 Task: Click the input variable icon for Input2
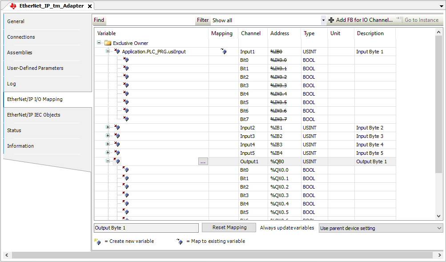point(117,128)
